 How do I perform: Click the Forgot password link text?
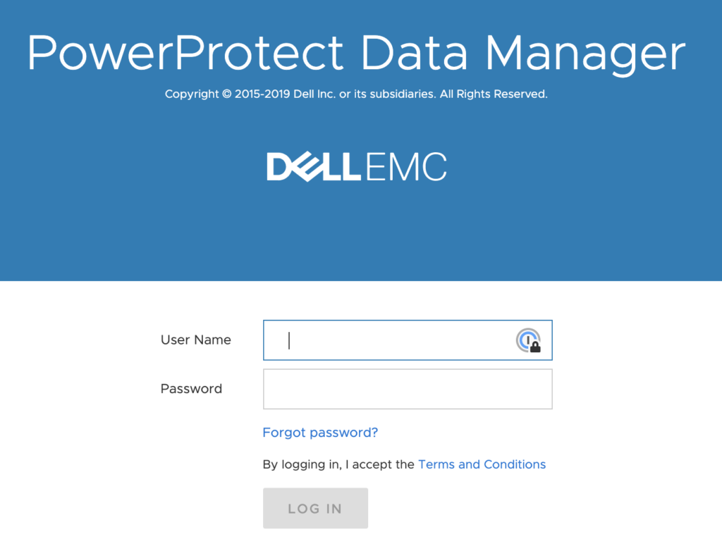[x=320, y=432]
